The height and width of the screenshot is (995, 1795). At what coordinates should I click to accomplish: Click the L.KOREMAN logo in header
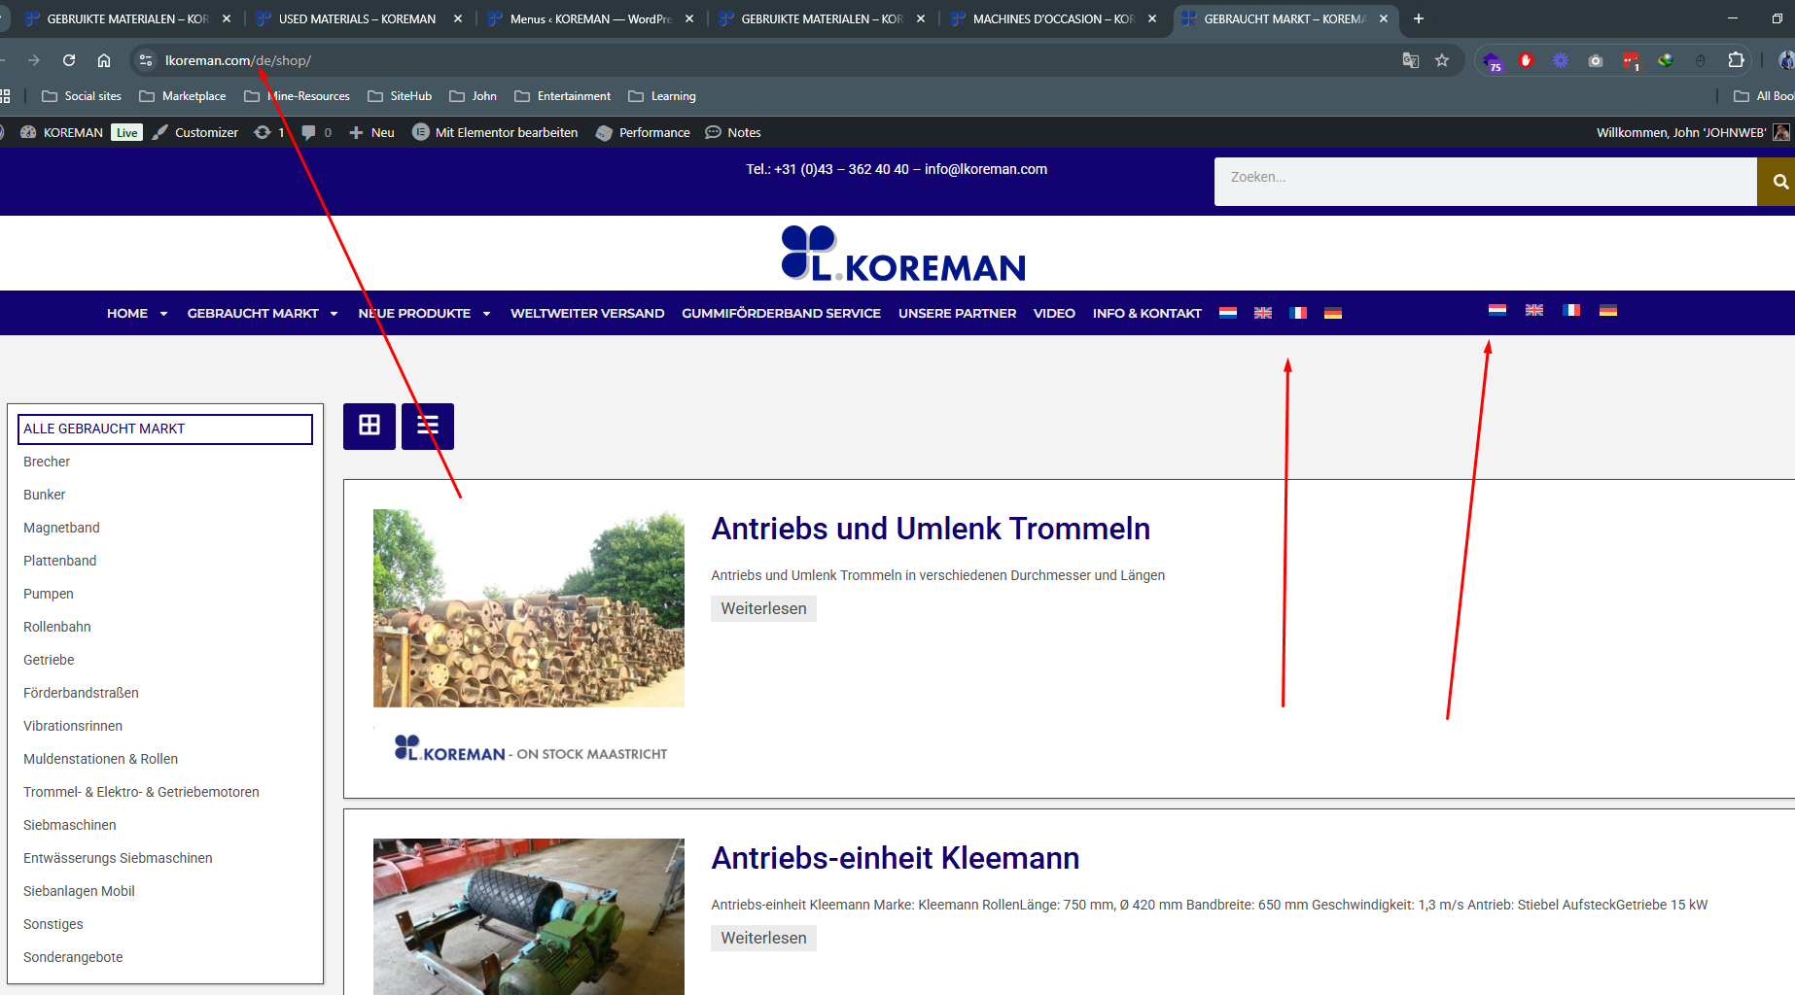pyautogui.click(x=903, y=254)
